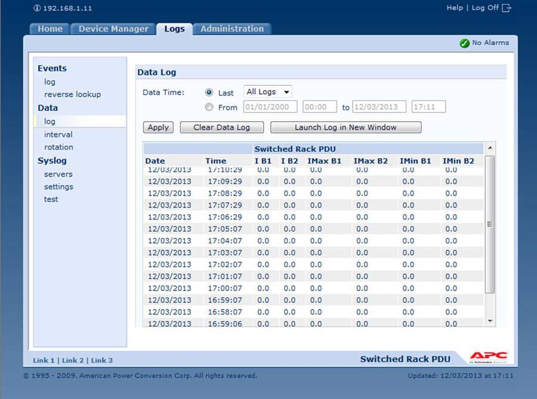The height and width of the screenshot is (399, 537).
Task: Open the Help link
Action: (x=455, y=8)
